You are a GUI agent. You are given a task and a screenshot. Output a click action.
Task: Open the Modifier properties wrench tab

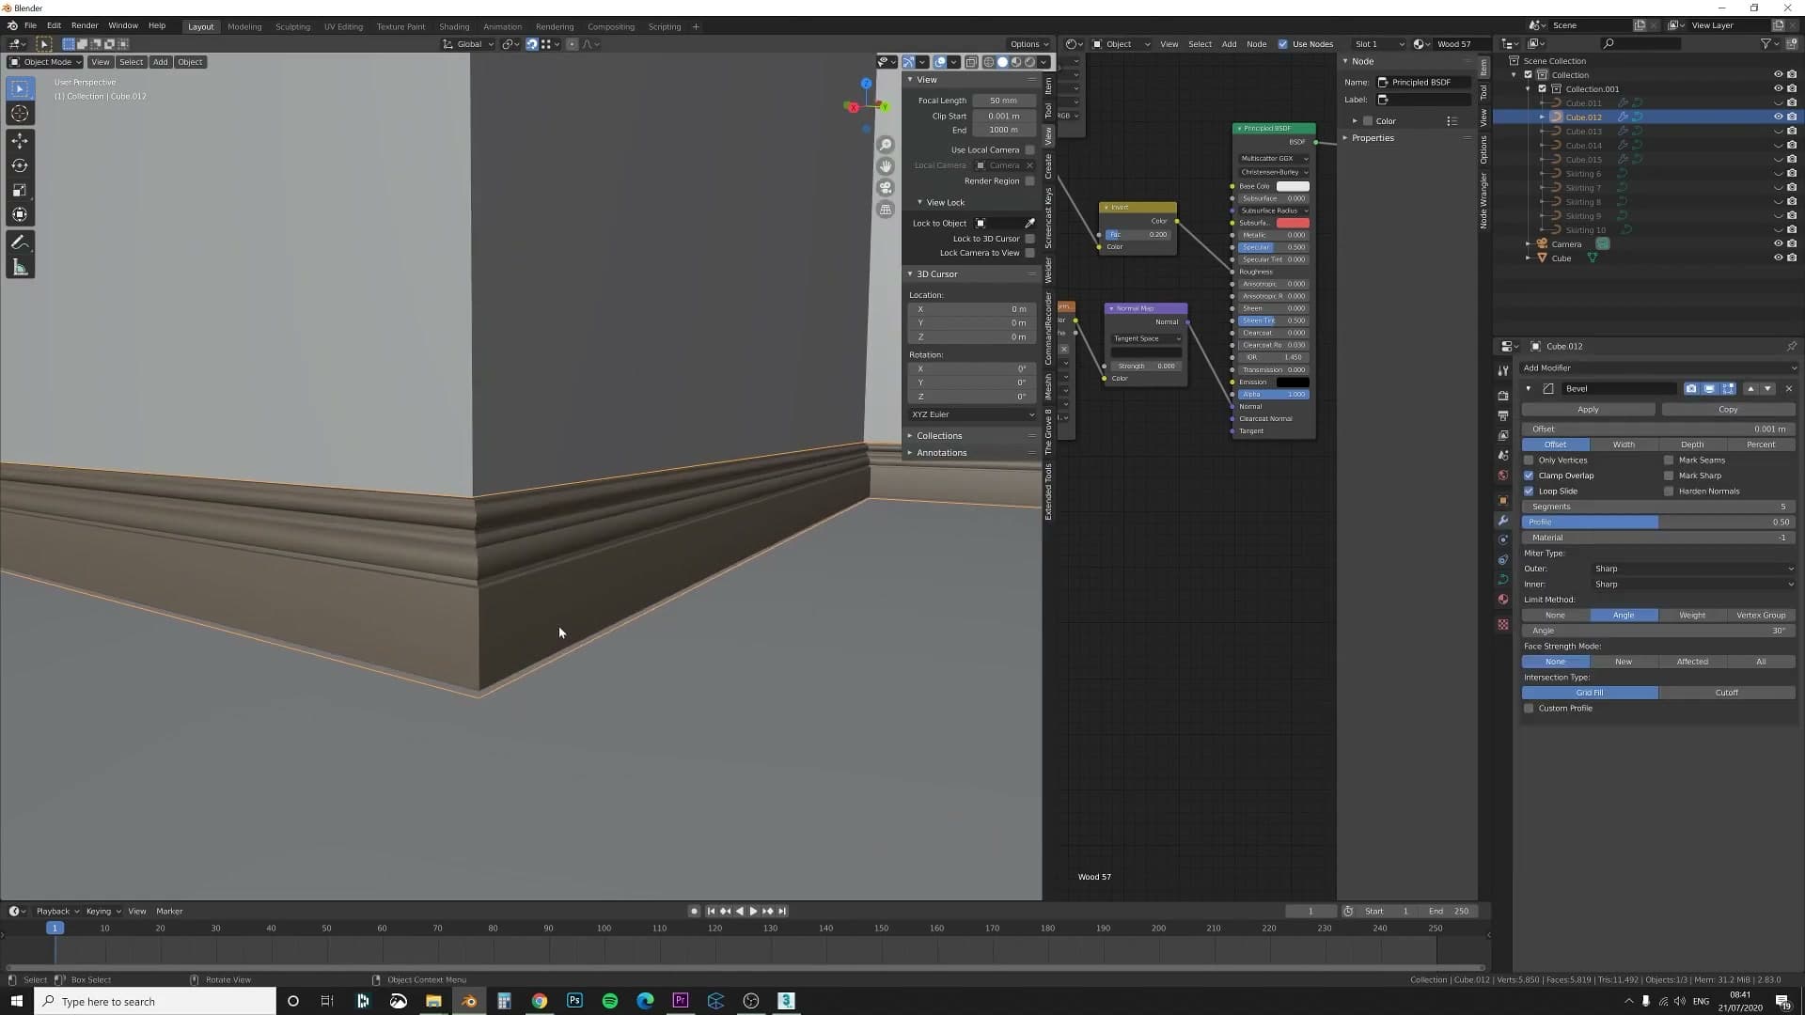(x=1503, y=520)
